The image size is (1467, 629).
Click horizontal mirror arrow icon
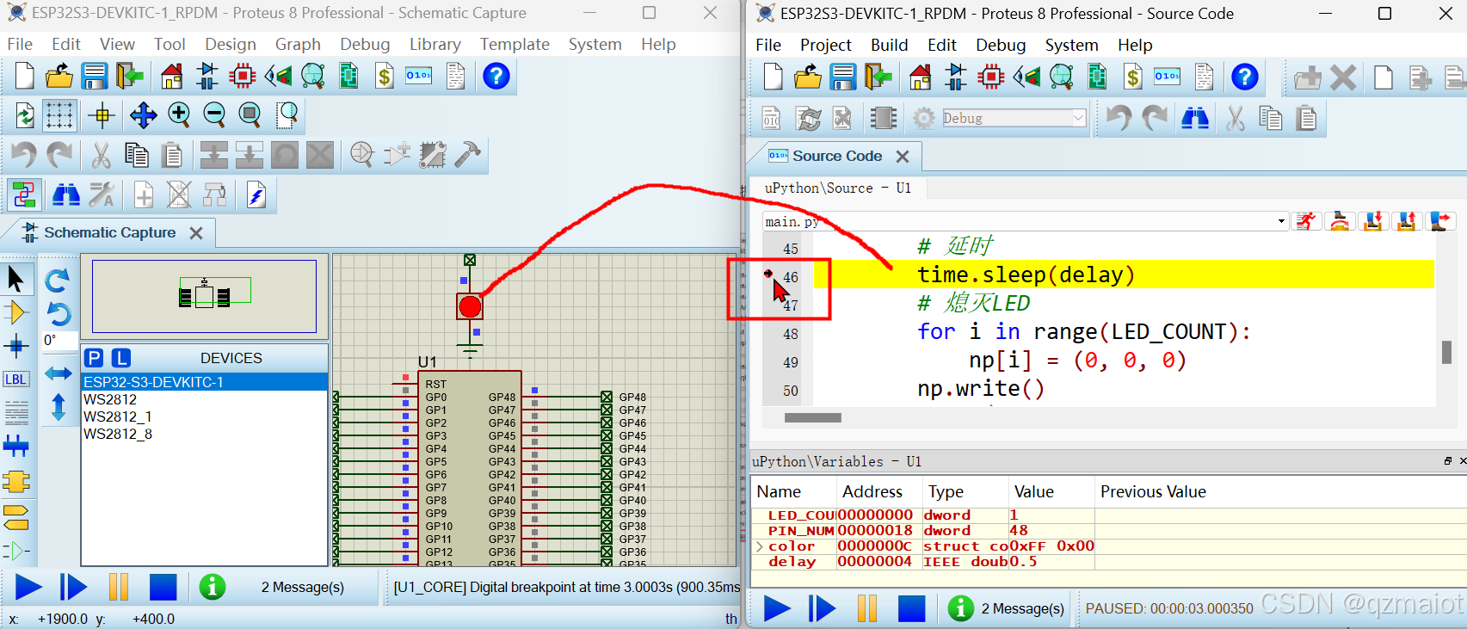58,373
